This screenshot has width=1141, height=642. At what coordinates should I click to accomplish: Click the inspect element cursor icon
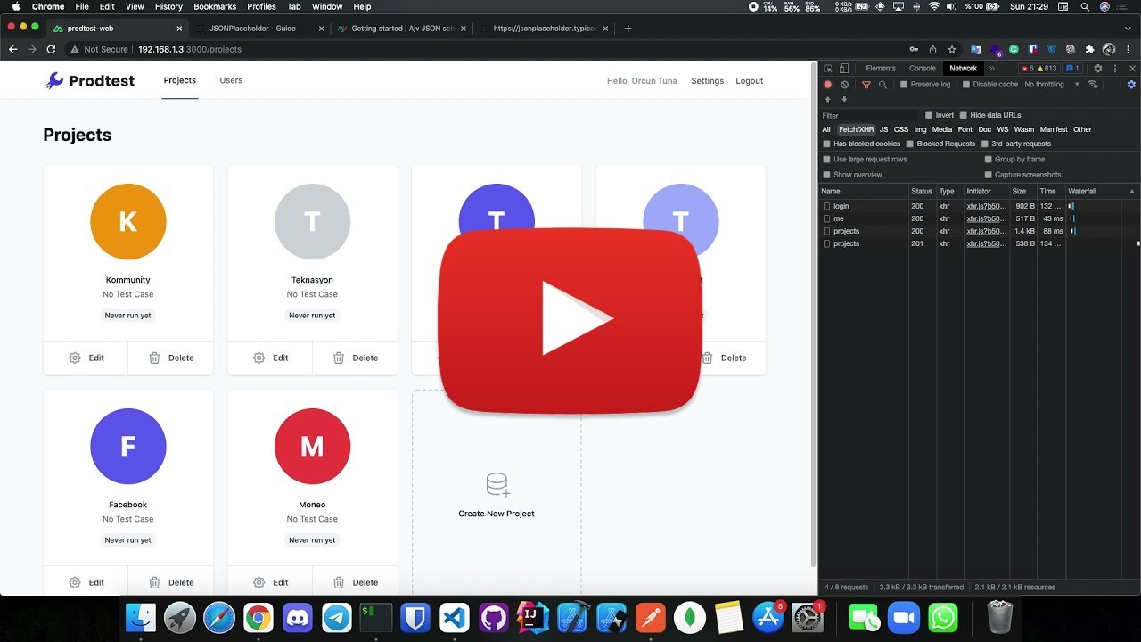tap(827, 68)
